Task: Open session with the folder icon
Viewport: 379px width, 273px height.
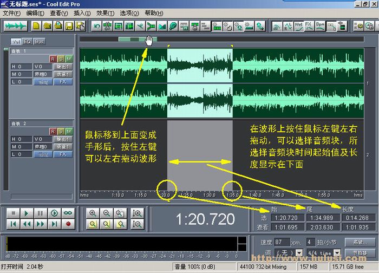Action: click(48, 26)
